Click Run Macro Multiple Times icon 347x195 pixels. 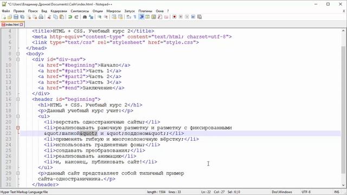[193, 17]
